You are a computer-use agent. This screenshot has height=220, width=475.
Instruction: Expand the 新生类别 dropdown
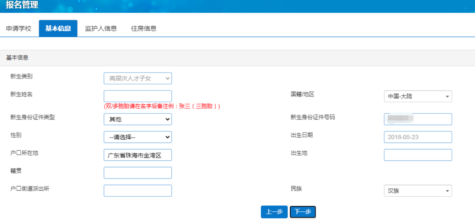(138, 78)
